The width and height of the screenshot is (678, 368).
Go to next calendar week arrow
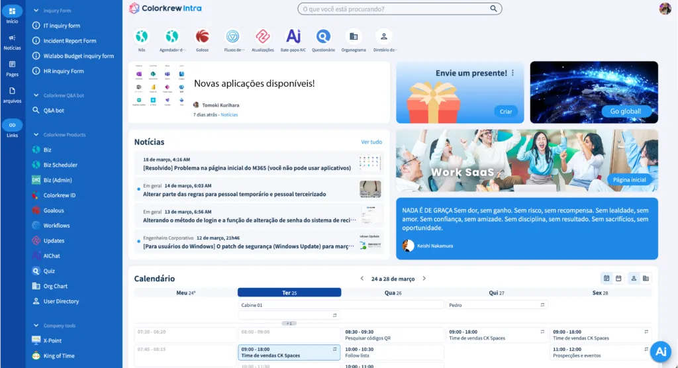424,279
